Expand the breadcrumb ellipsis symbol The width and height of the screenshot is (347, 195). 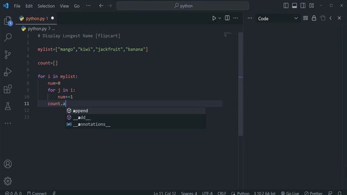point(53,29)
